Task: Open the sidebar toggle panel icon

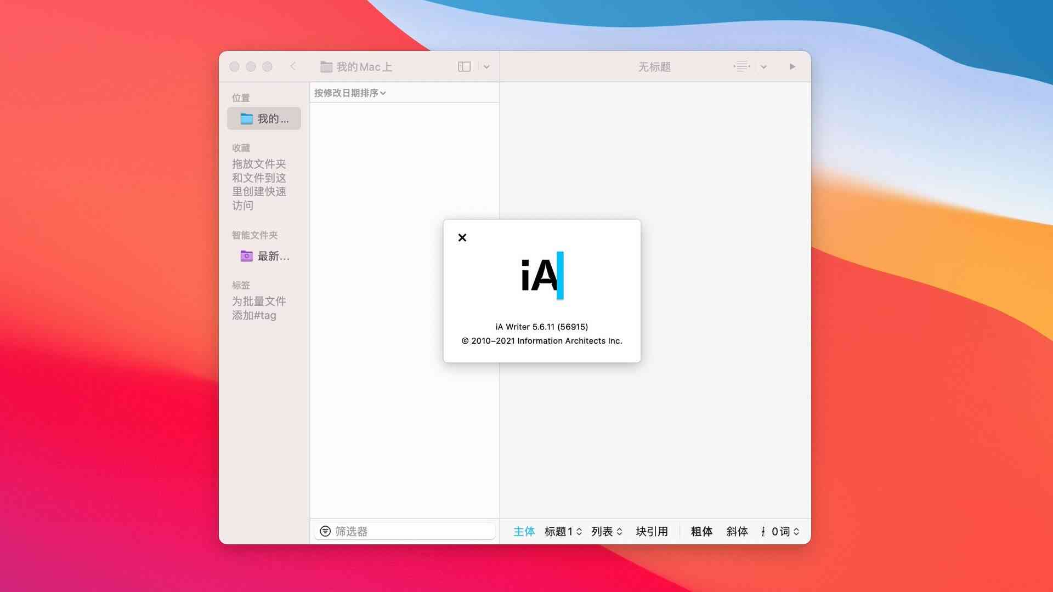Action: (x=463, y=66)
